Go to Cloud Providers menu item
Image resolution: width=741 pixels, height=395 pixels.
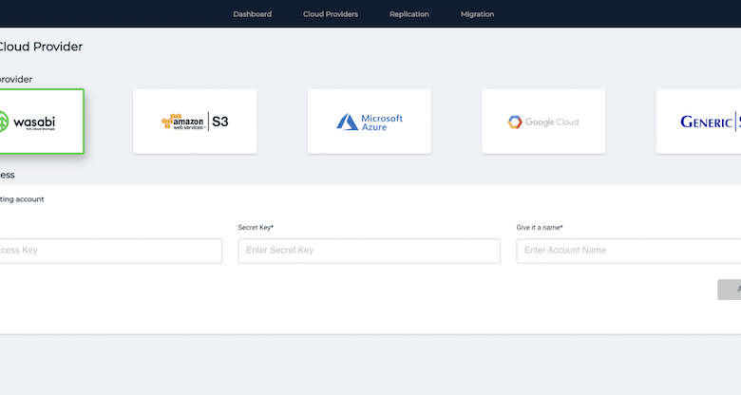click(331, 14)
